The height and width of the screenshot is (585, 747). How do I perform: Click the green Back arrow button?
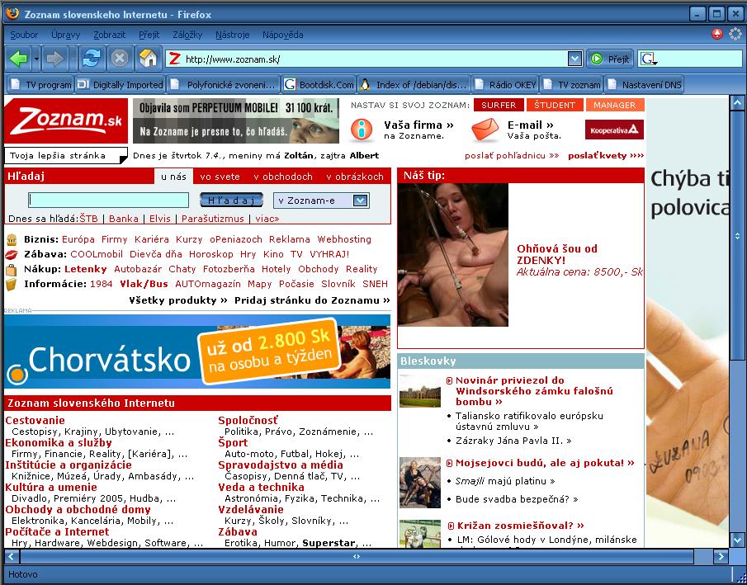point(18,59)
